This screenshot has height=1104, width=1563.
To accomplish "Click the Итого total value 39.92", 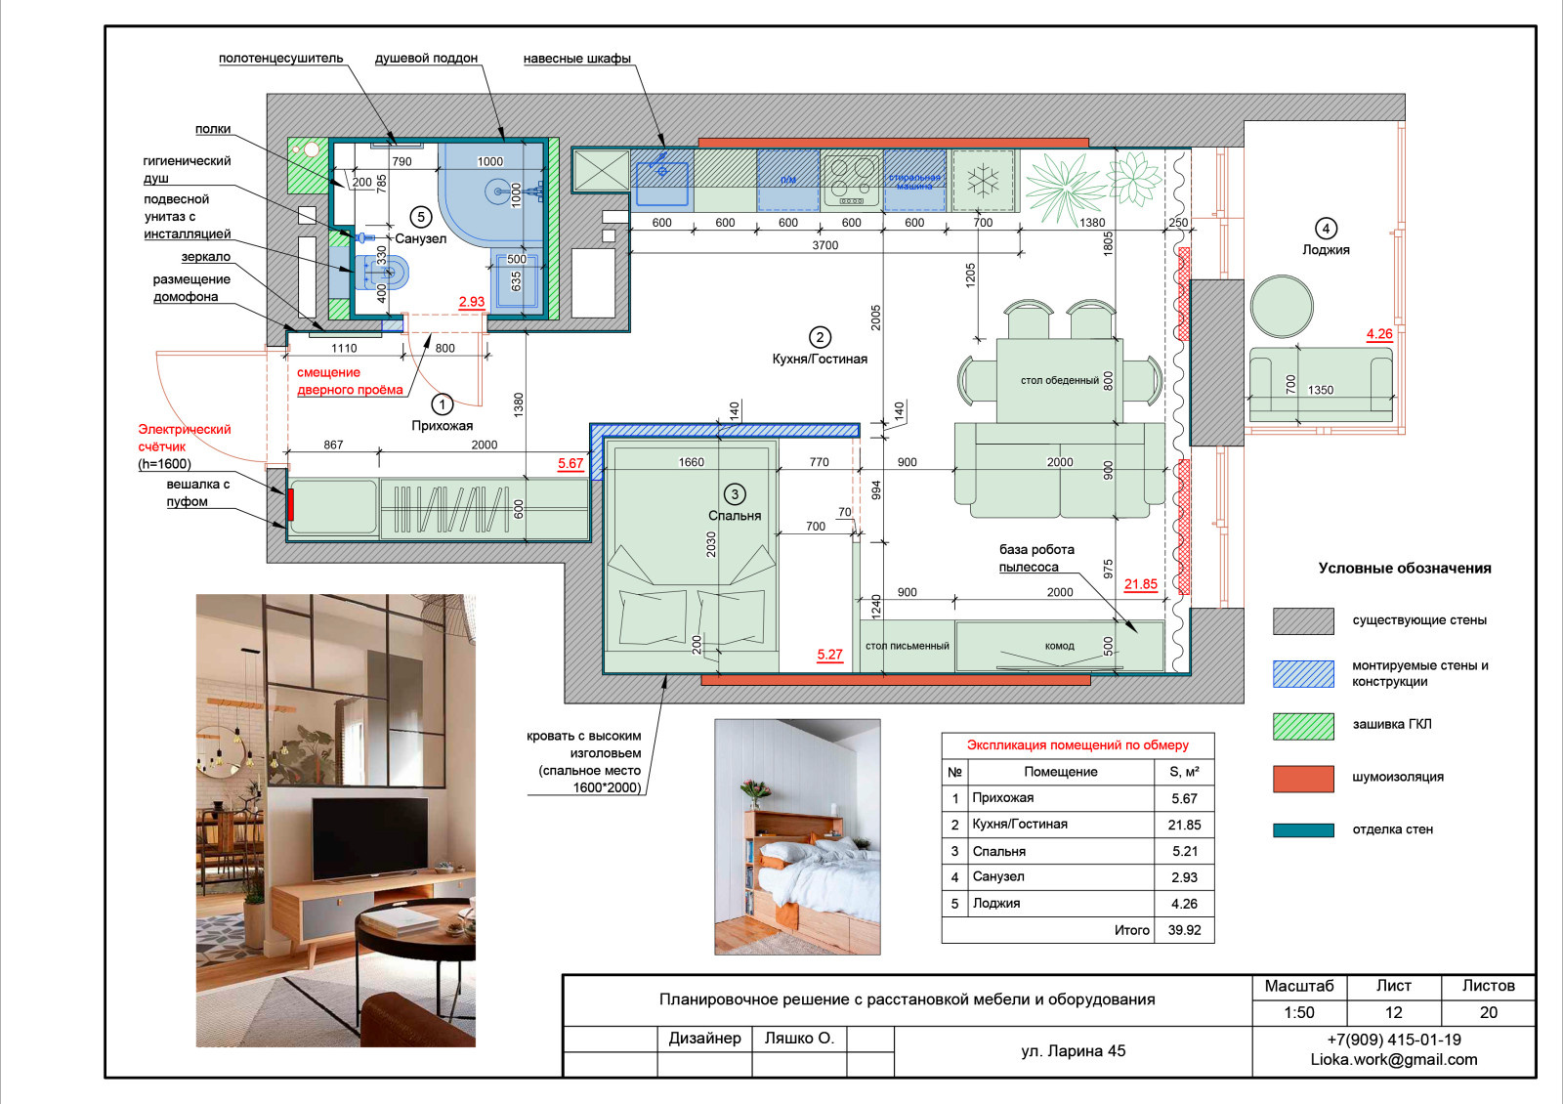I will click(1184, 930).
